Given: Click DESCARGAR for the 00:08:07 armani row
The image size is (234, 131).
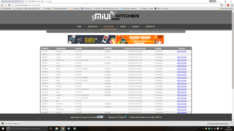Looking at the screenshot, I should (x=182, y=66).
